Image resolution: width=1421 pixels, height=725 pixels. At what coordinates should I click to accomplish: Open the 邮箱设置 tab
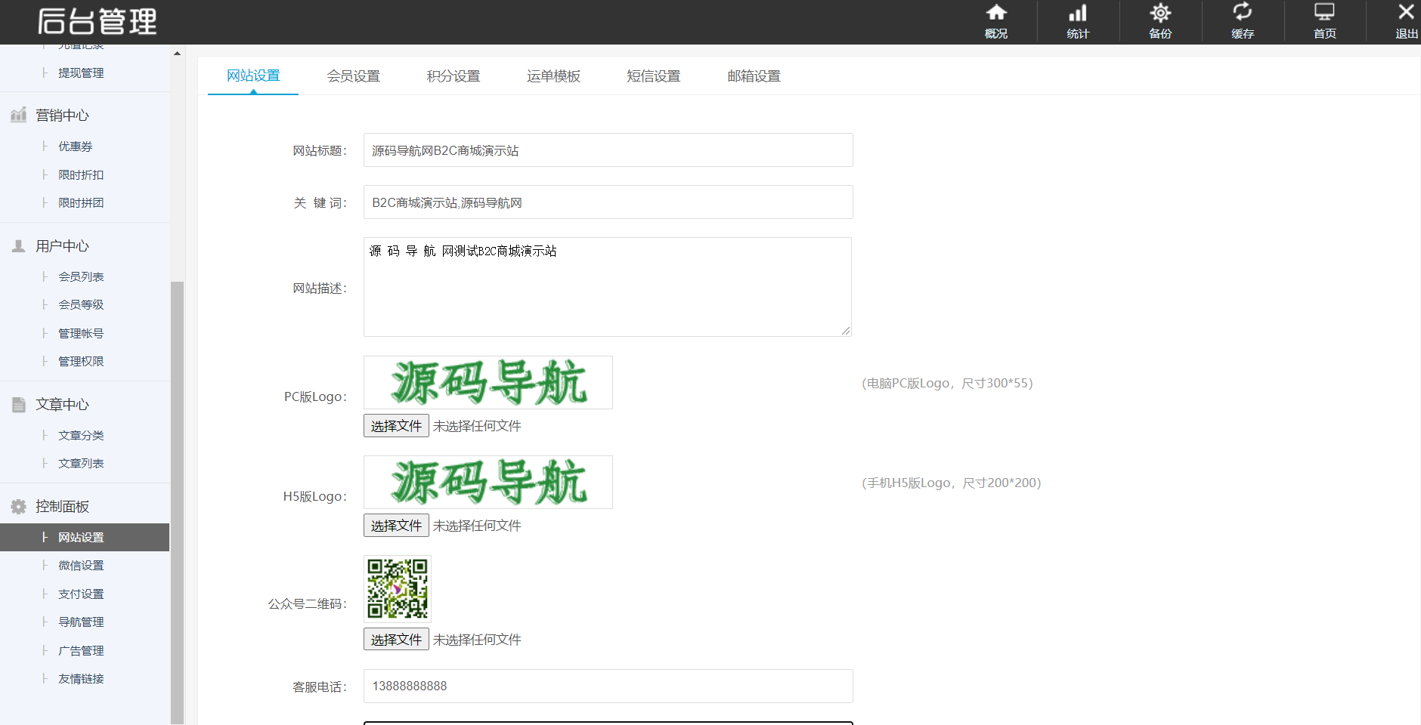[x=754, y=76]
